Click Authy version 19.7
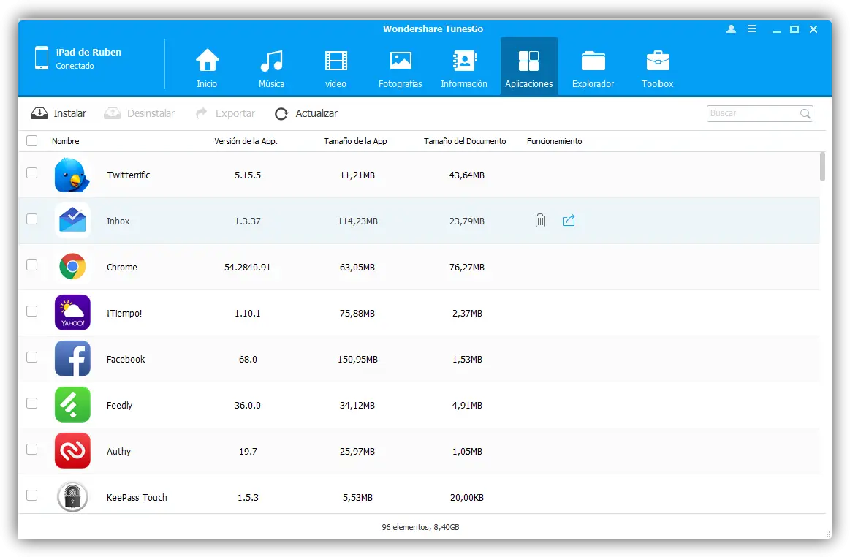The height and width of the screenshot is (557, 850). click(248, 452)
